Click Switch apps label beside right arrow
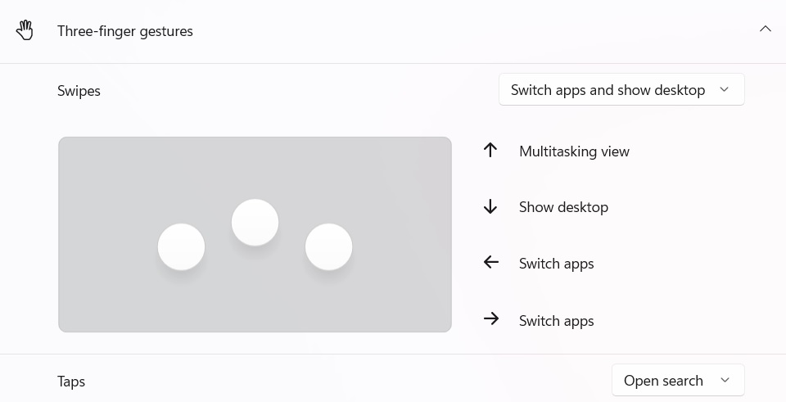 click(556, 321)
